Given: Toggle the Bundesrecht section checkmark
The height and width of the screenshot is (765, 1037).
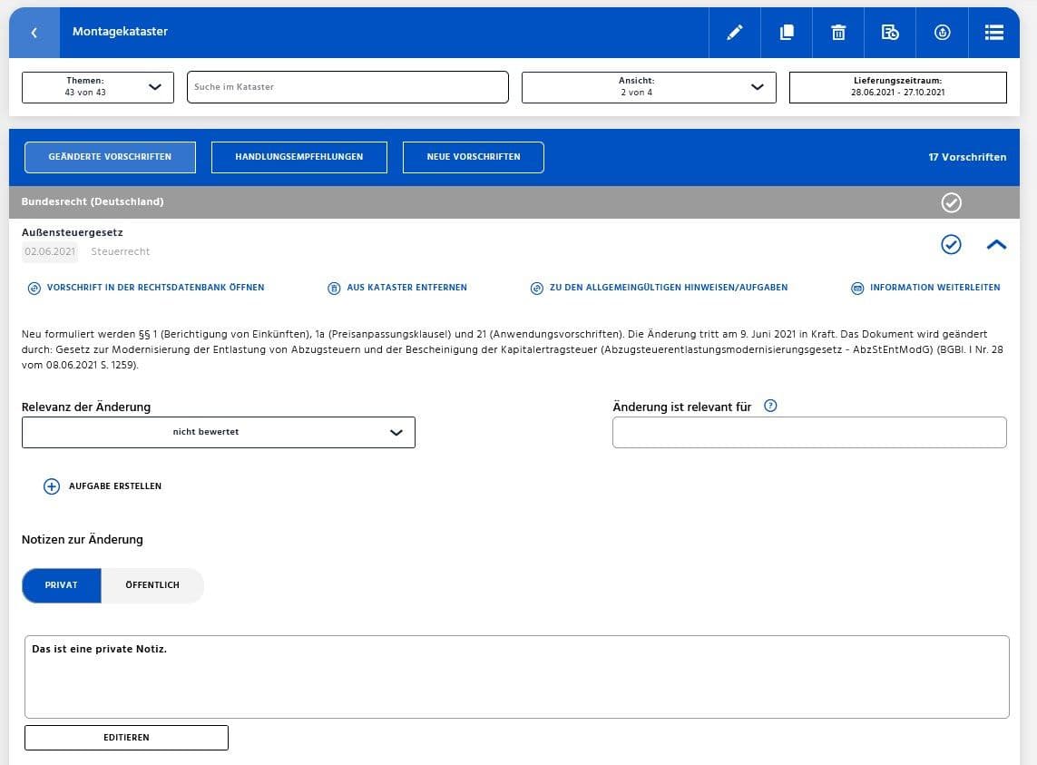Looking at the screenshot, I should coord(951,202).
